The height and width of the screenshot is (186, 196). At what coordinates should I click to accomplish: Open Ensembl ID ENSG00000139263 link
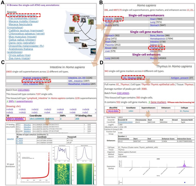pos(125,122)
